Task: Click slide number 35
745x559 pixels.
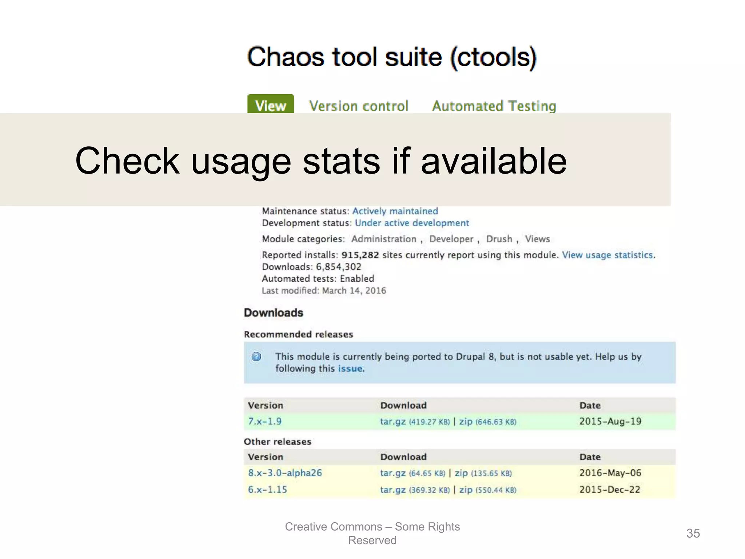Action: point(693,534)
